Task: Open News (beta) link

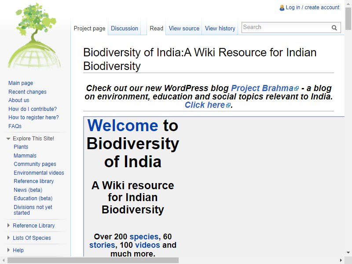Action: pos(28,190)
